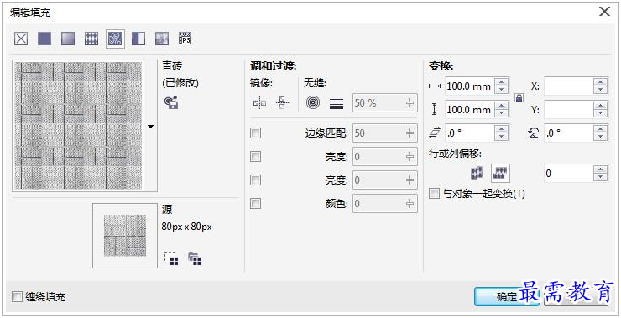Screen dimensions: 621x318
Task: Select the two-color pattern fill icon
Action: point(138,39)
